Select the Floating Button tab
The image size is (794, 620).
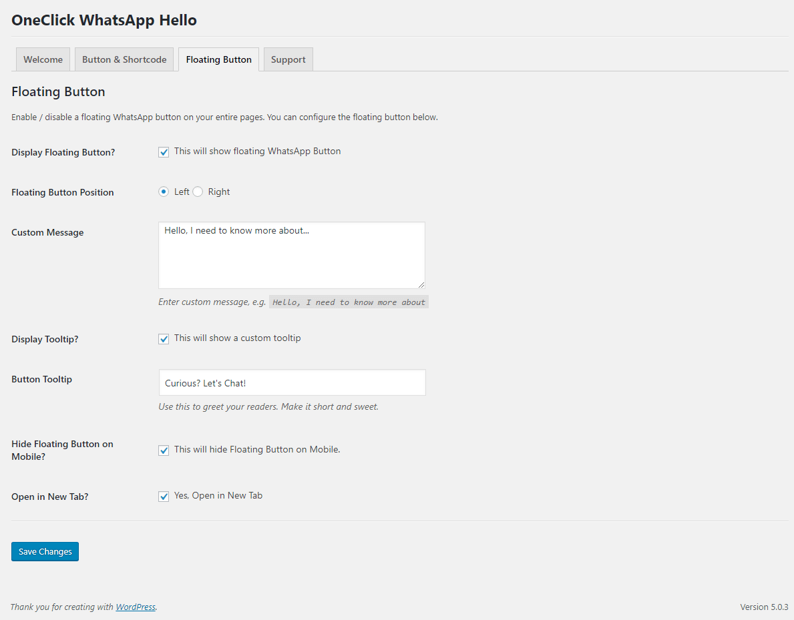click(219, 59)
